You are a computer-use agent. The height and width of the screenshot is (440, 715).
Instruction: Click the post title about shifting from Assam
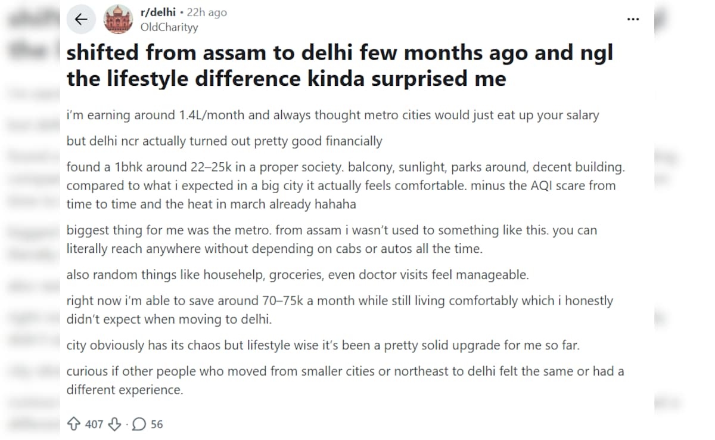[x=340, y=65]
